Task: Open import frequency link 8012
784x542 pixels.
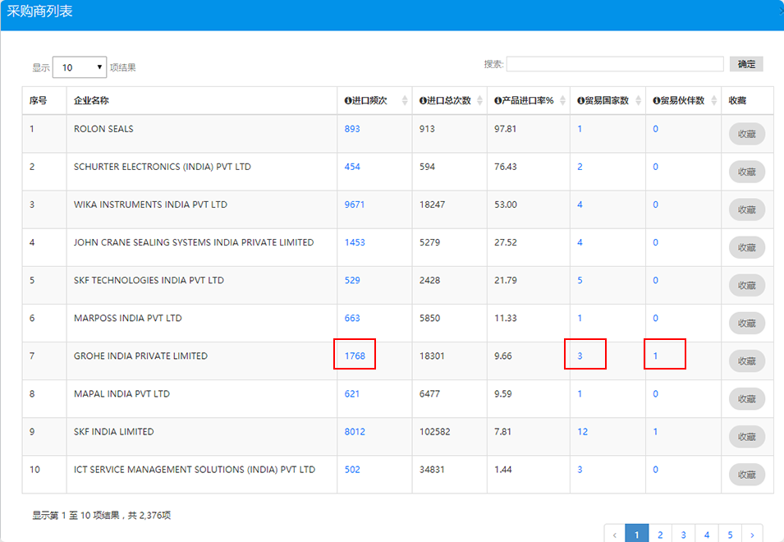Action: [355, 431]
